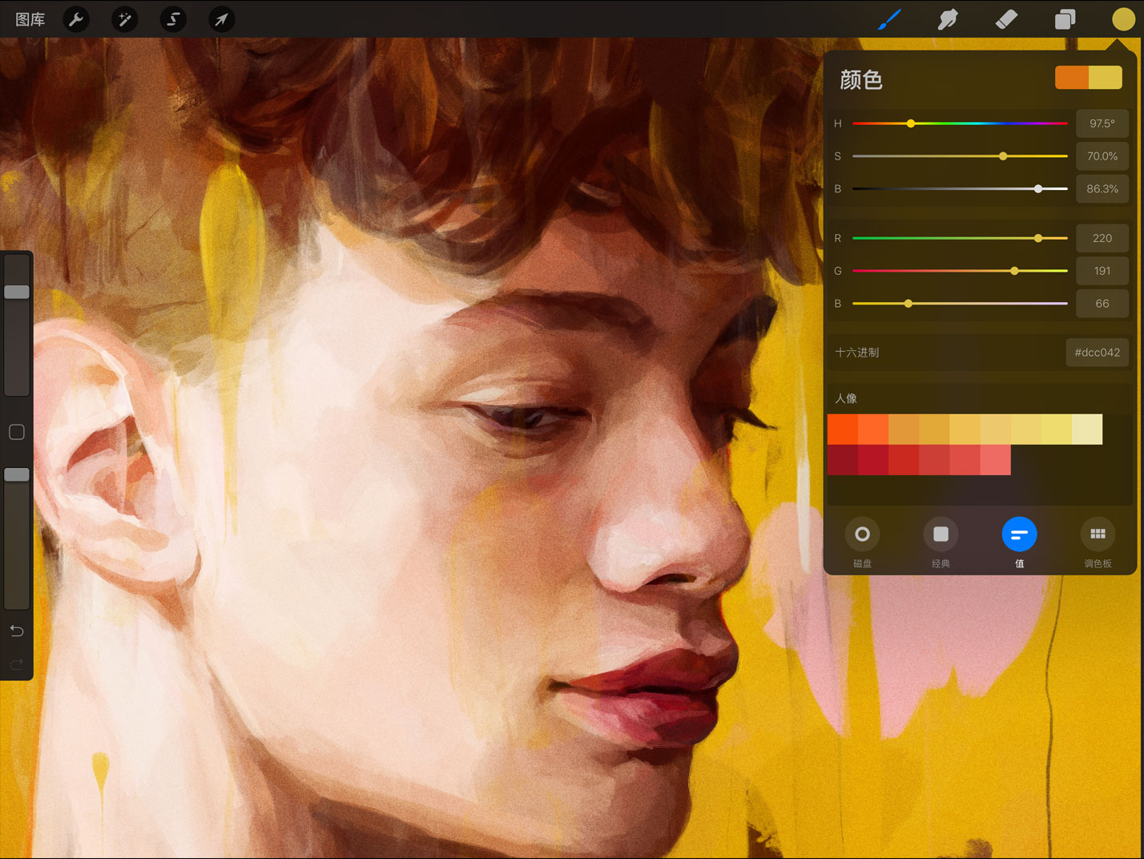Open the Adjustments magic wand menu
Image resolution: width=1144 pixels, height=859 pixels.
coord(124,19)
